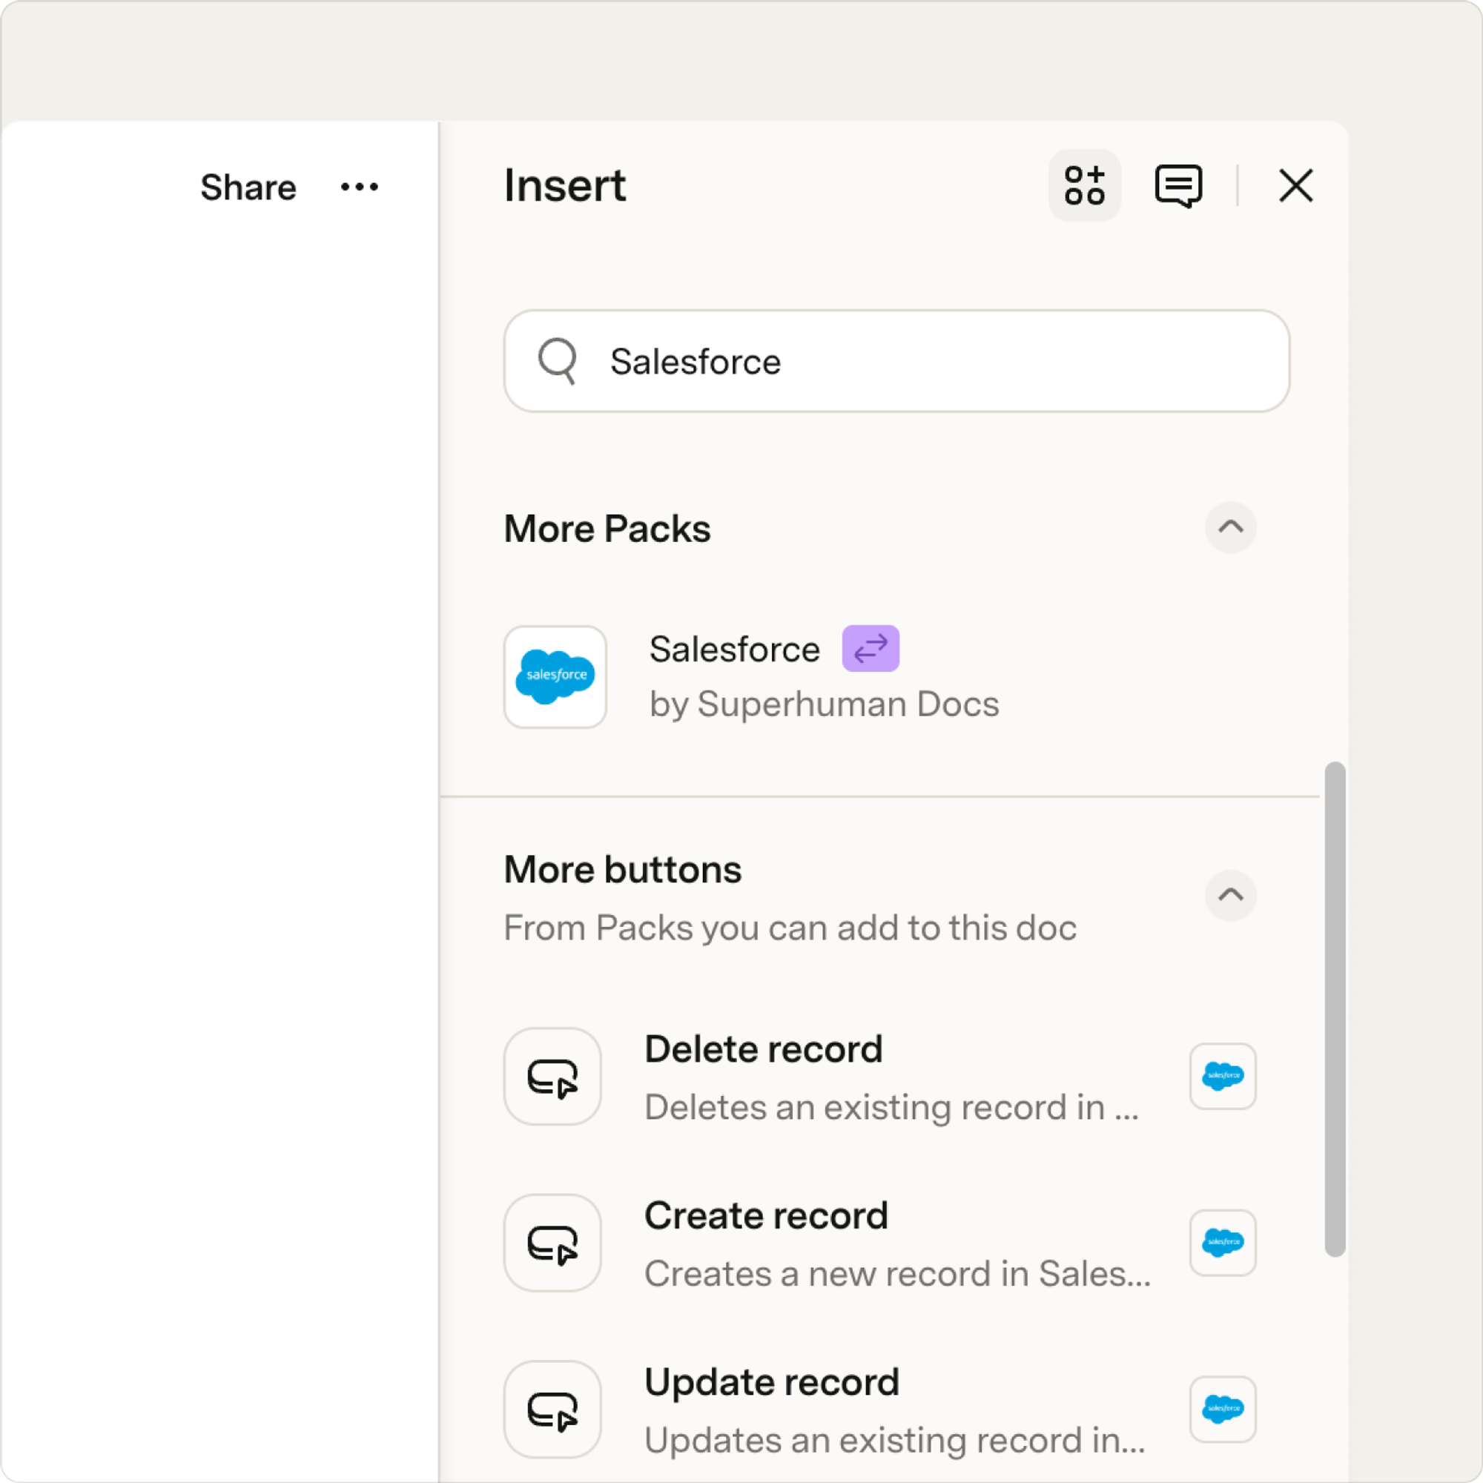Click the Update record button icon
This screenshot has width=1483, height=1483.
(x=552, y=1410)
